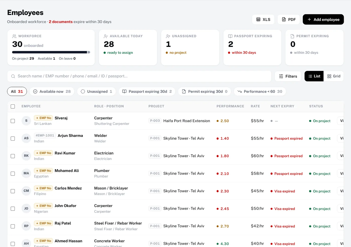The width and height of the screenshot is (351, 247).
Task: Click the RP avatar for Raj Patel
Action: click(x=26, y=226)
